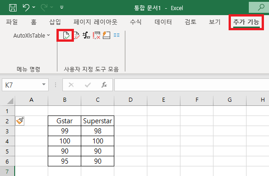
Task: Click the paintbrush format icon in cell A2
Action: coord(20,121)
